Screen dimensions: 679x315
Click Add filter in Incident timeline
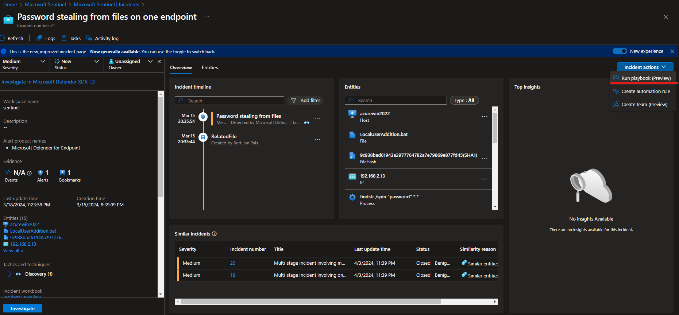pos(305,101)
